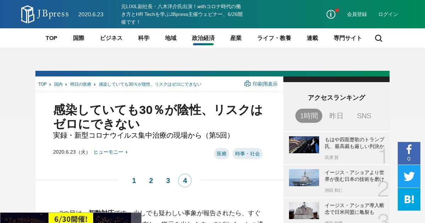Click author name 高濱 賛
The width and height of the screenshot is (425, 223).
click(x=331, y=158)
